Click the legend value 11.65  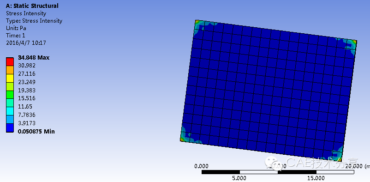25,106
